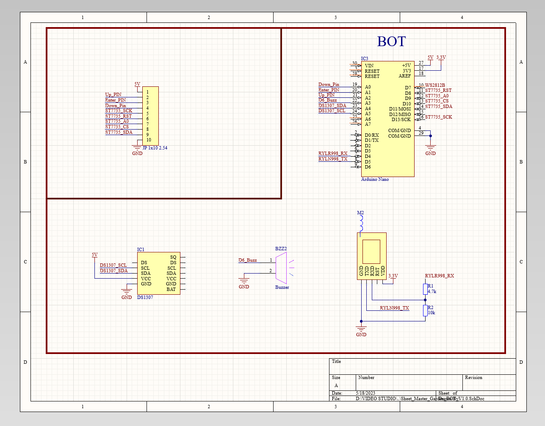Select the BZZ2 buzzer symbol

tap(281, 267)
